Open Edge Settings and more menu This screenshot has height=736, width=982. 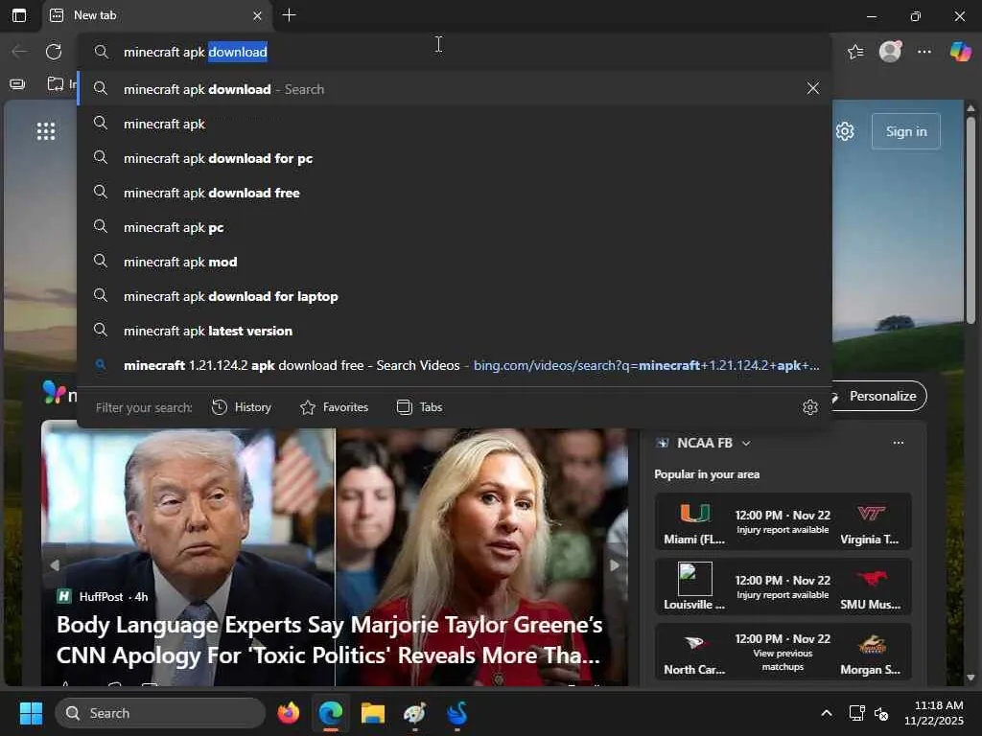(x=924, y=52)
